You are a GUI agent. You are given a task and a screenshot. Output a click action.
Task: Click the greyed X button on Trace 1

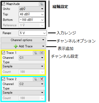coord(42,53)
